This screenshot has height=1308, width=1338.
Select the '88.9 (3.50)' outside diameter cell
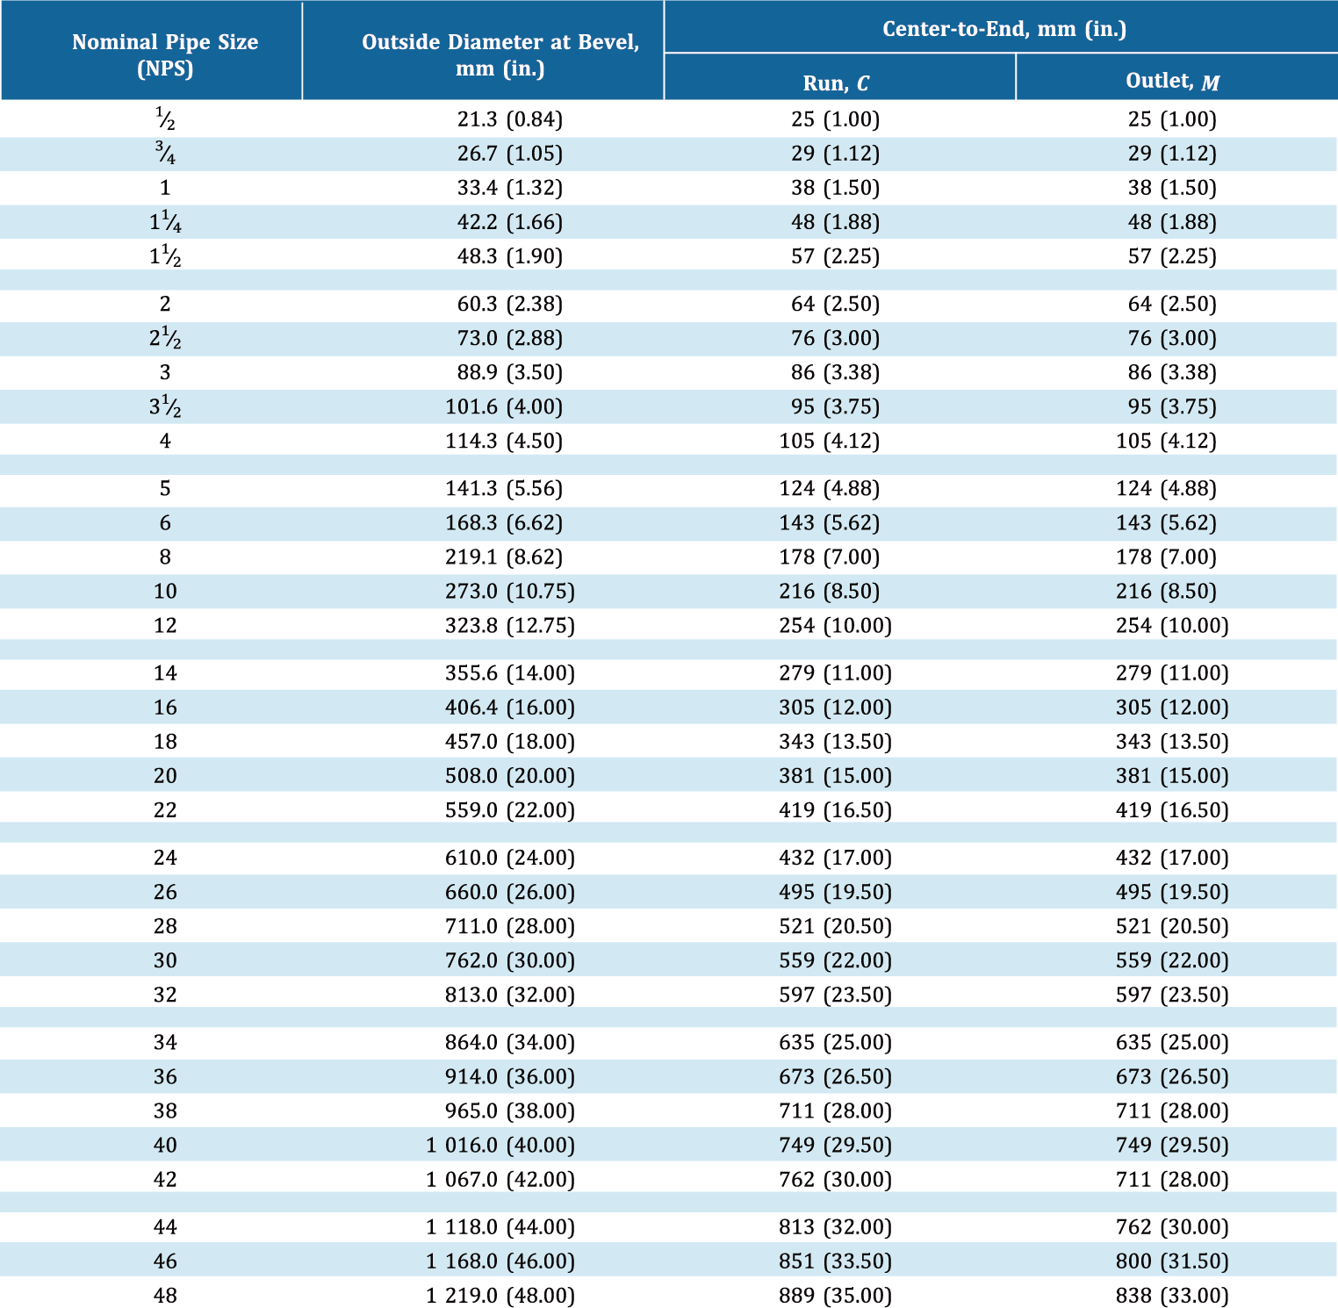pyautogui.click(x=510, y=372)
